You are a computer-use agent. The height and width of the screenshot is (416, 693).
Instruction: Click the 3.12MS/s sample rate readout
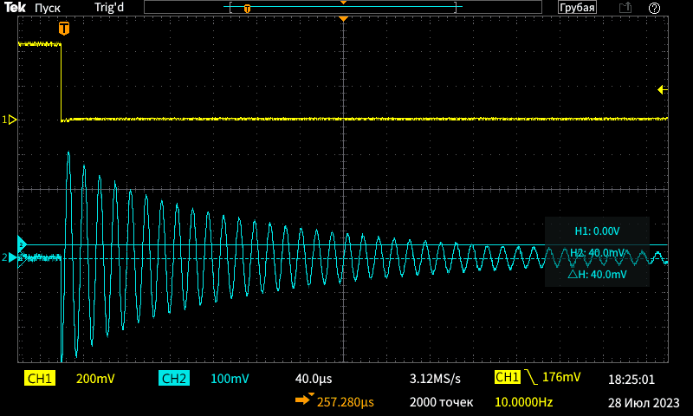pos(435,379)
